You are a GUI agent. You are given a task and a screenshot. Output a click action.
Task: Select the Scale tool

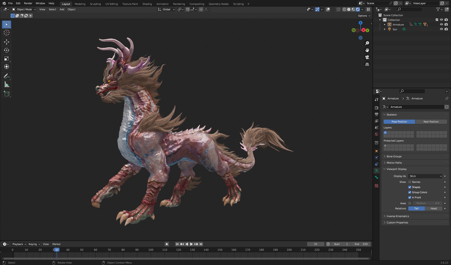click(x=7, y=59)
